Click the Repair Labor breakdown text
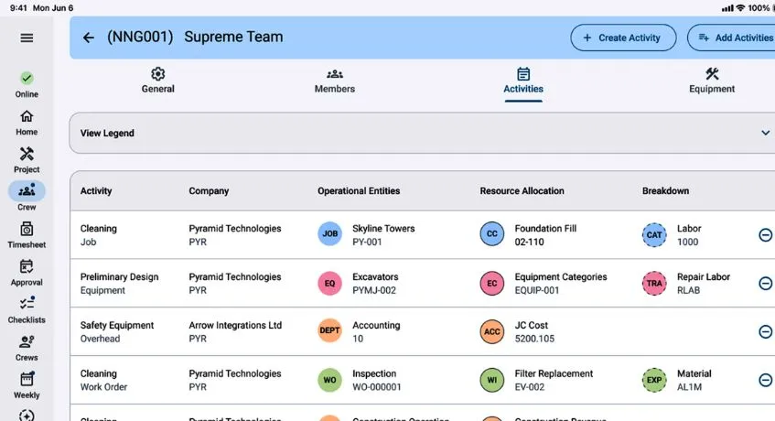 [704, 276]
